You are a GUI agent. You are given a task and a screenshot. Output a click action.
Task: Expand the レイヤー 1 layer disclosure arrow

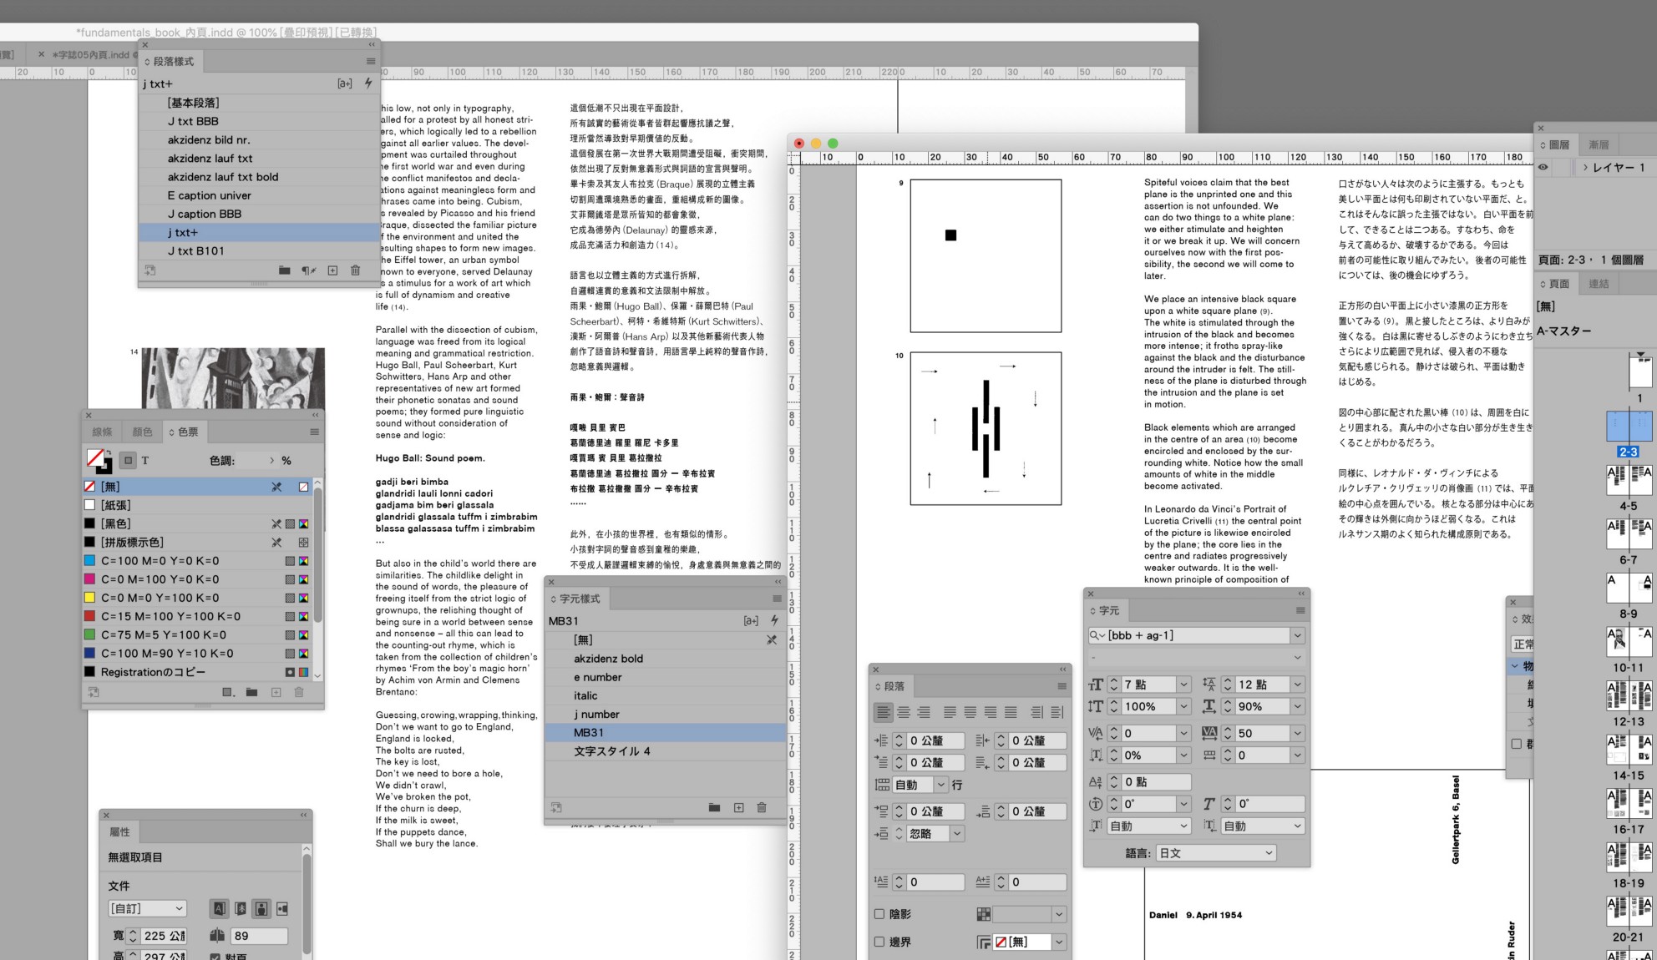pos(1585,168)
